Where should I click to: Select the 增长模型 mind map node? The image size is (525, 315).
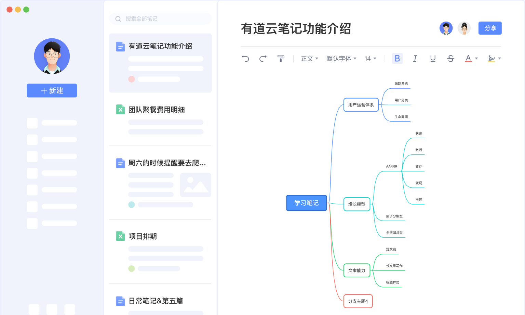[357, 204]
